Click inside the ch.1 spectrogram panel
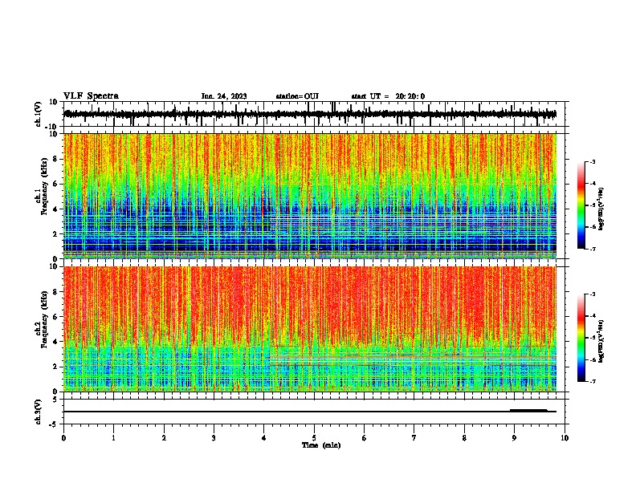The height and width of the screenshot is (491, 636). (x=310, y=196)
